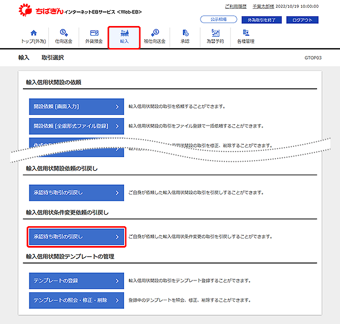Screen dimensions: 340x324
Task: Click description 登録中のテンプレートを照会、修正、削除することができます。
Action: point(190,300)
